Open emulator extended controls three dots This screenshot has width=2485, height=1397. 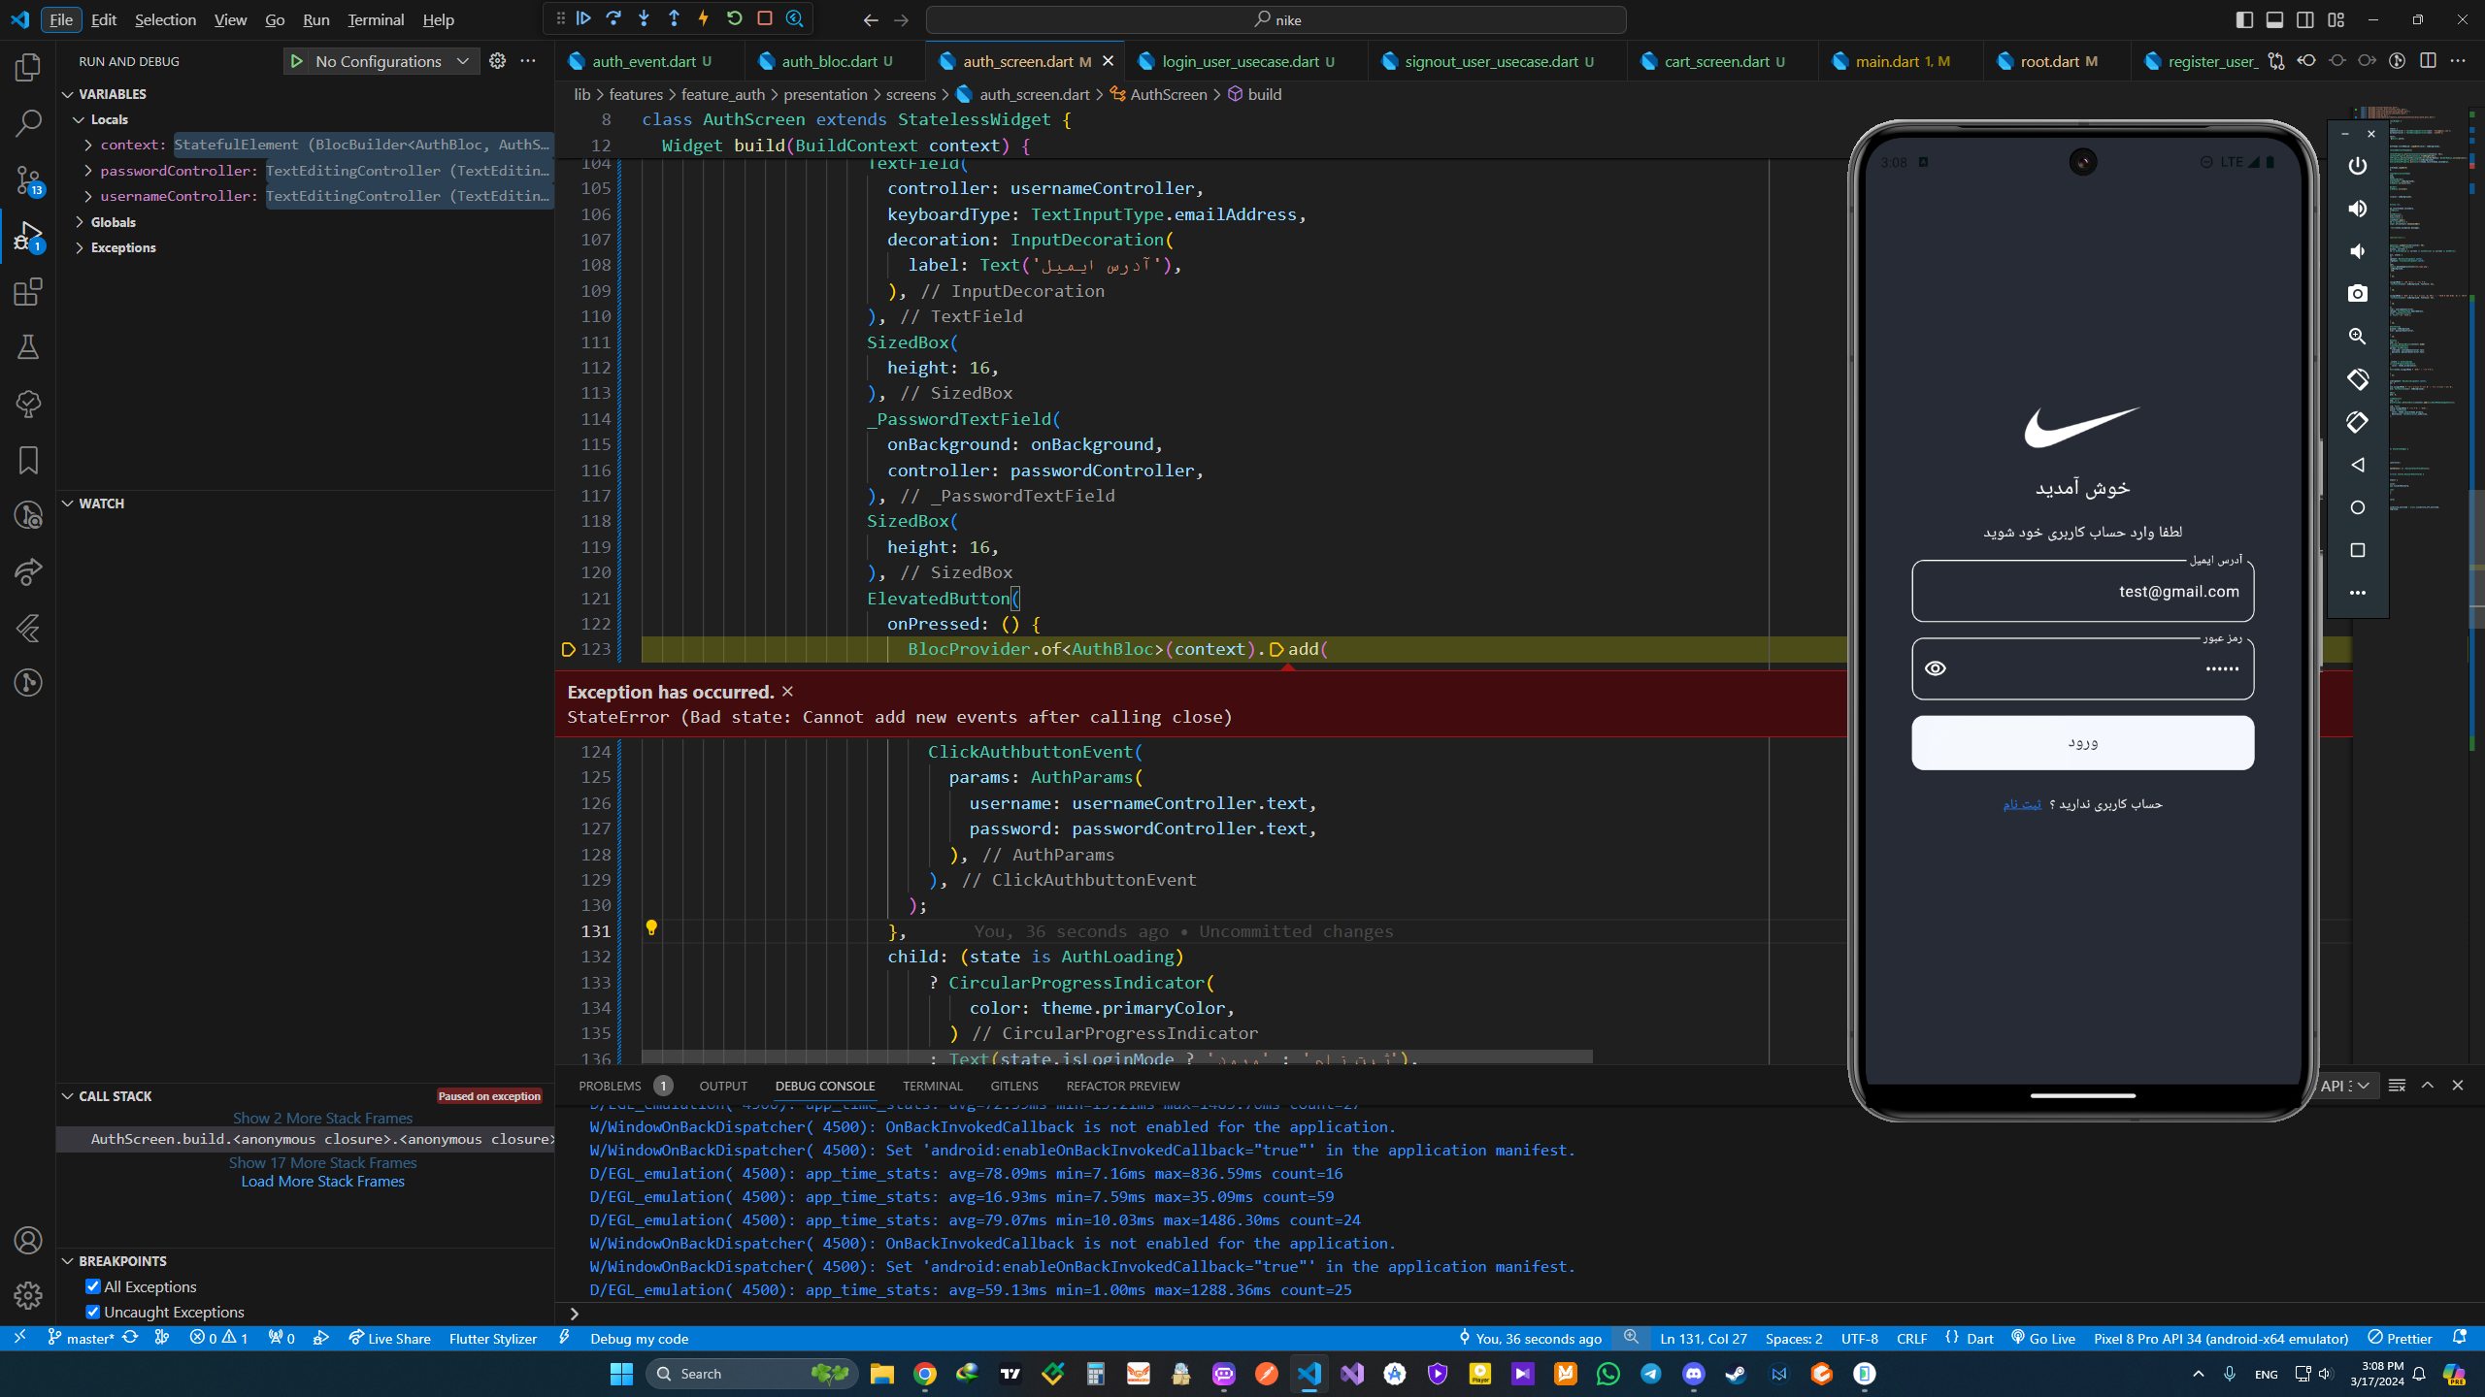(x=2357, y=593)
